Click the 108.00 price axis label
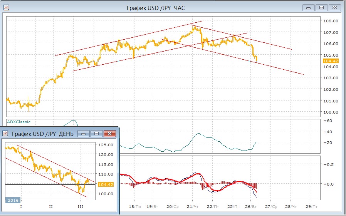The image size is (346, 216). coord(331,21)
